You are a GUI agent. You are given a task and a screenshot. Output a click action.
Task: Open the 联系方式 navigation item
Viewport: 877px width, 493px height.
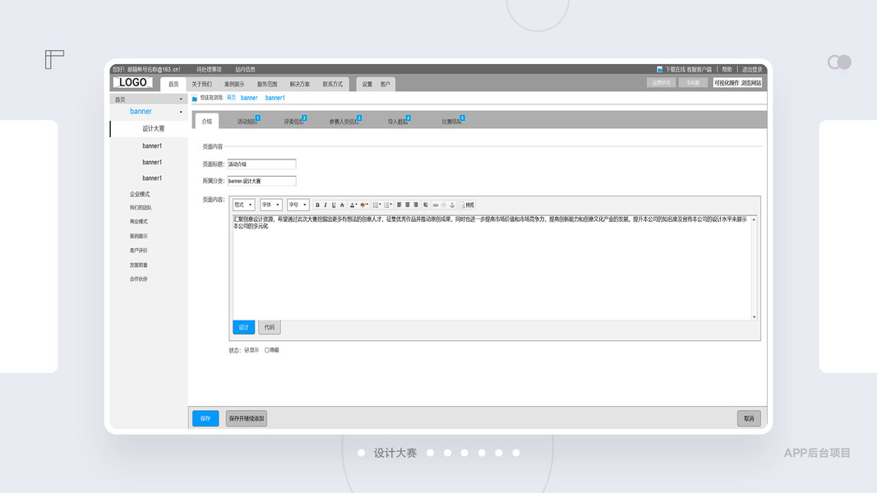click(x=333, y=85)
